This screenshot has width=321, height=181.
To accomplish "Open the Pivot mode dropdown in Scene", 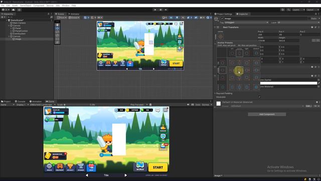I will pyautogui.click(x=62, y=18).
